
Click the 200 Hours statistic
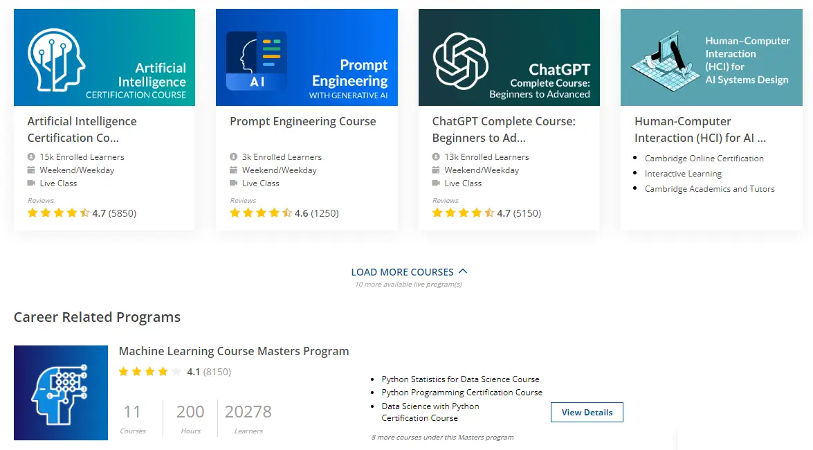[190, 419]
